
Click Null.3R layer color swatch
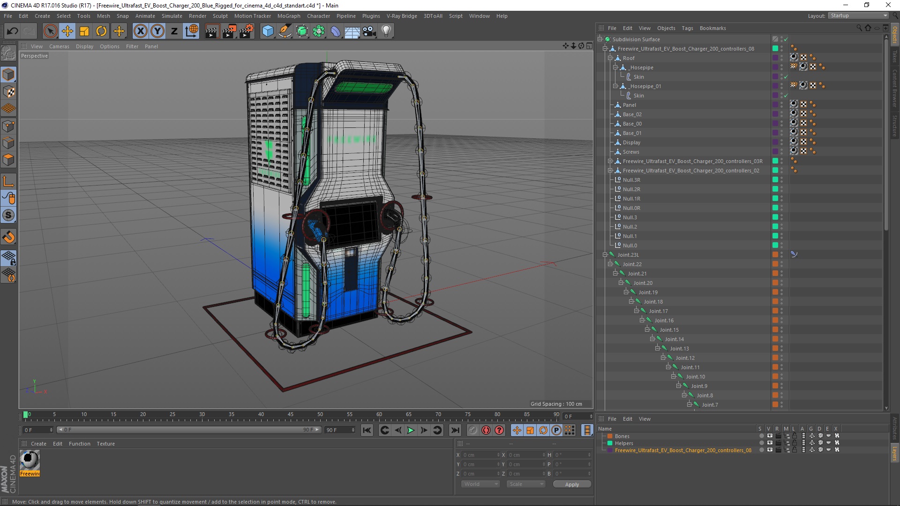(x=775, y=180)
